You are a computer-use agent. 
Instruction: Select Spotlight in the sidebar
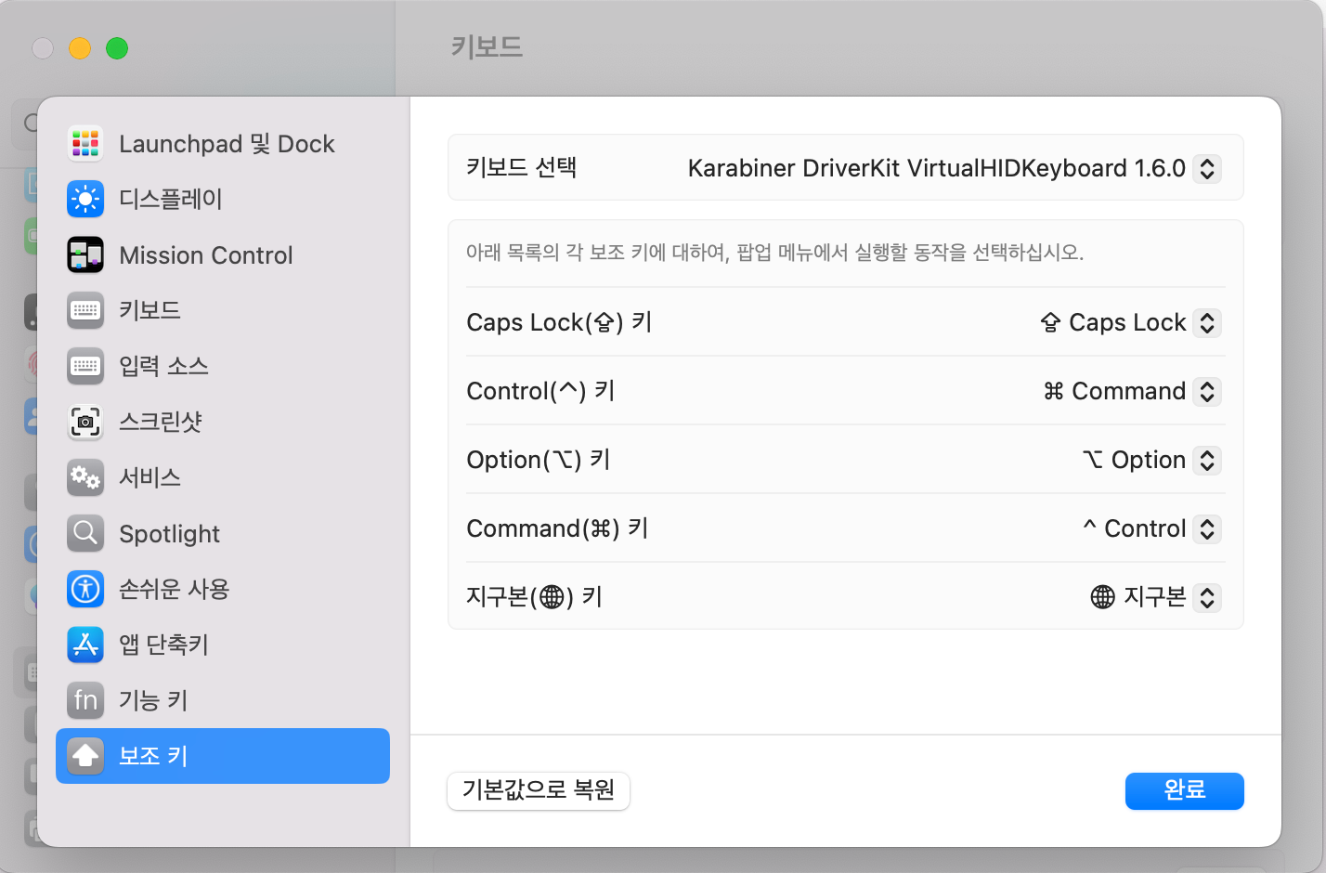click(x=223, y=533)
